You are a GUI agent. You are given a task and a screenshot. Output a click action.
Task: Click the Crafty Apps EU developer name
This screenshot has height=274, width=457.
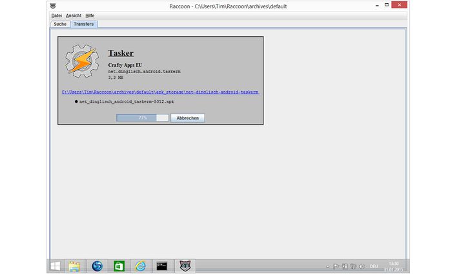[125, 65]
